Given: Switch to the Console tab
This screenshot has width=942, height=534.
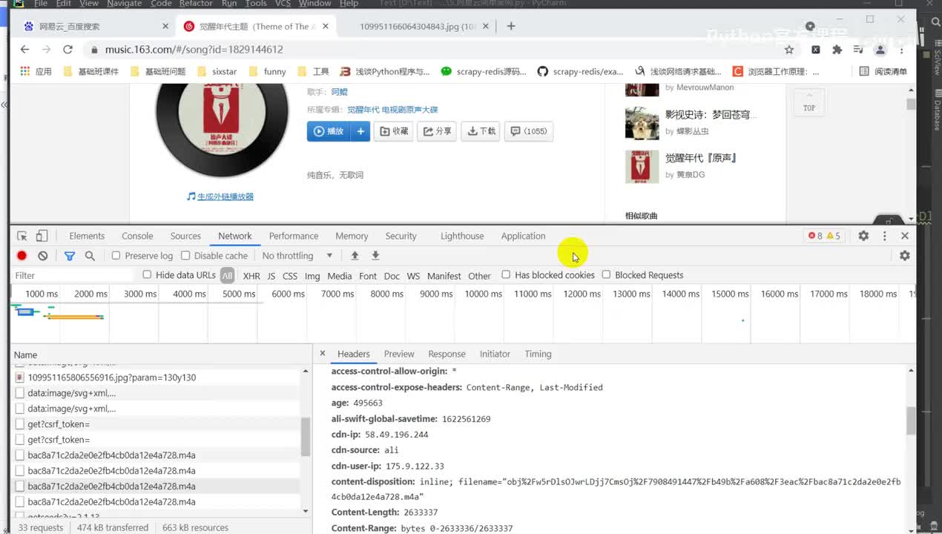Looking at the screenshot, I should point(137,236).
